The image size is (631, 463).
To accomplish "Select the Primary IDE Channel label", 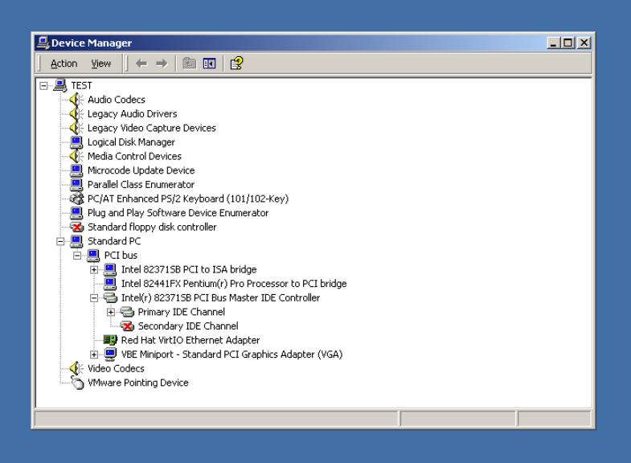I will pyautogui.click(x=181, y=312).
